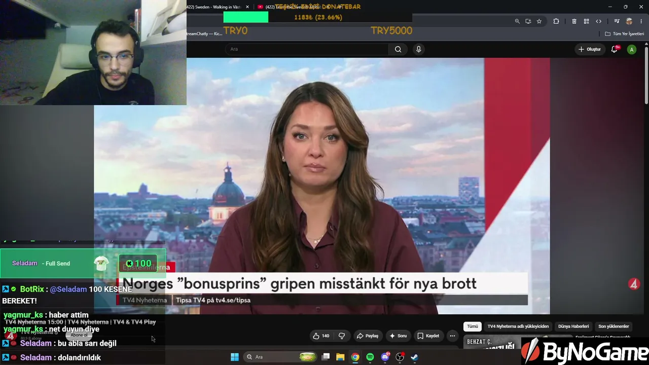Click the trash can extension icon

(574, 21)
